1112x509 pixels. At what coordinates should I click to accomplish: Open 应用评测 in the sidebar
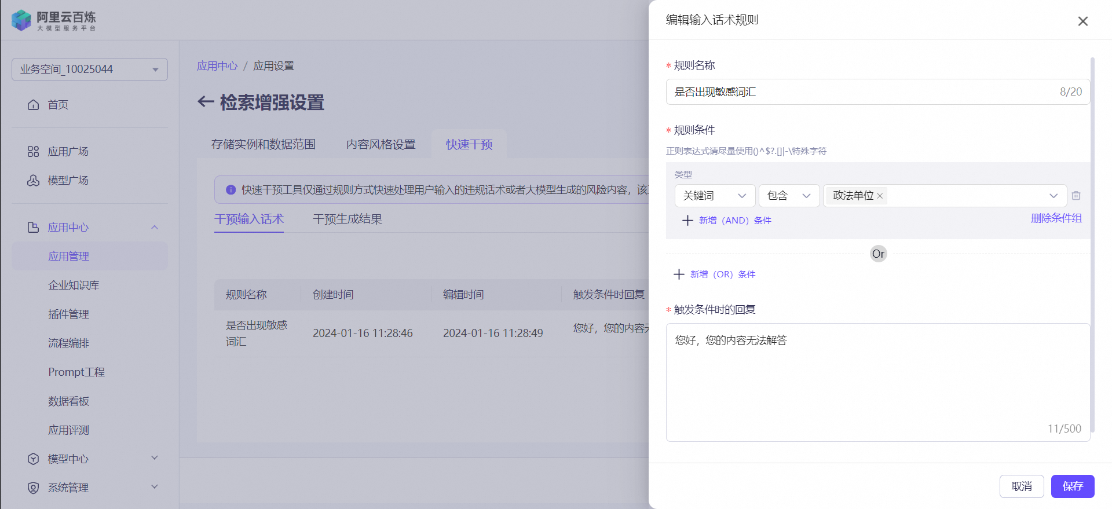pos(68,430)
